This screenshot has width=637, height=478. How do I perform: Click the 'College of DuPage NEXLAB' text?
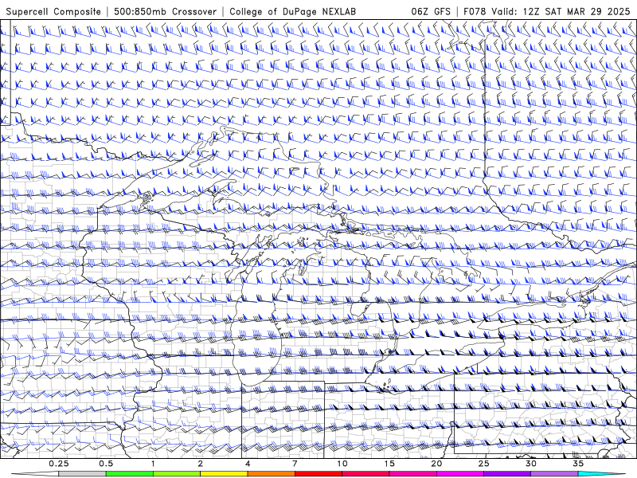(292, 11)
